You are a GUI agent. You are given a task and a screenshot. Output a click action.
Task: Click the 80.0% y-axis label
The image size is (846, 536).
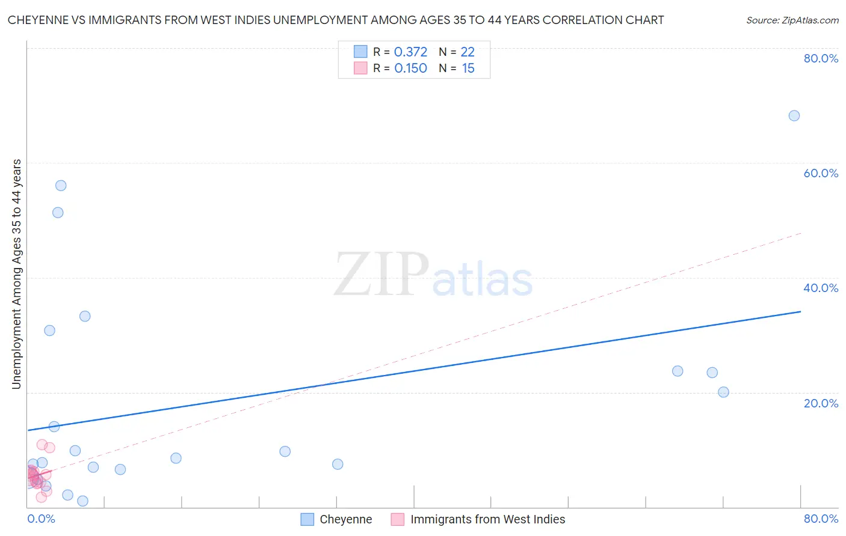tap(821, 58)
